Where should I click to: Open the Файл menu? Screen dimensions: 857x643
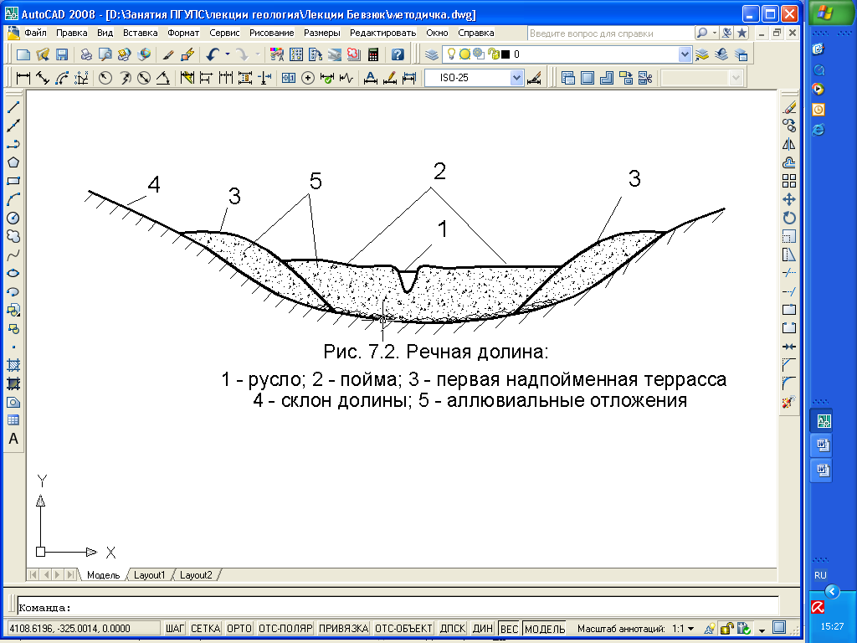tap(35, 33)
